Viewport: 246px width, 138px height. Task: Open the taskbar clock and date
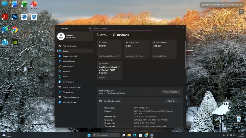pos(240,135)
